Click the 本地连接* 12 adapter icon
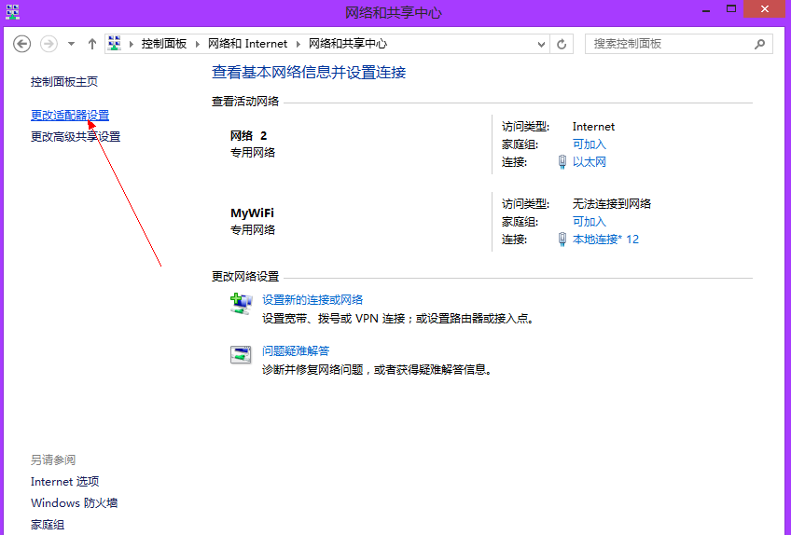This screenshot has height=535, width=791. click(562, 240)
